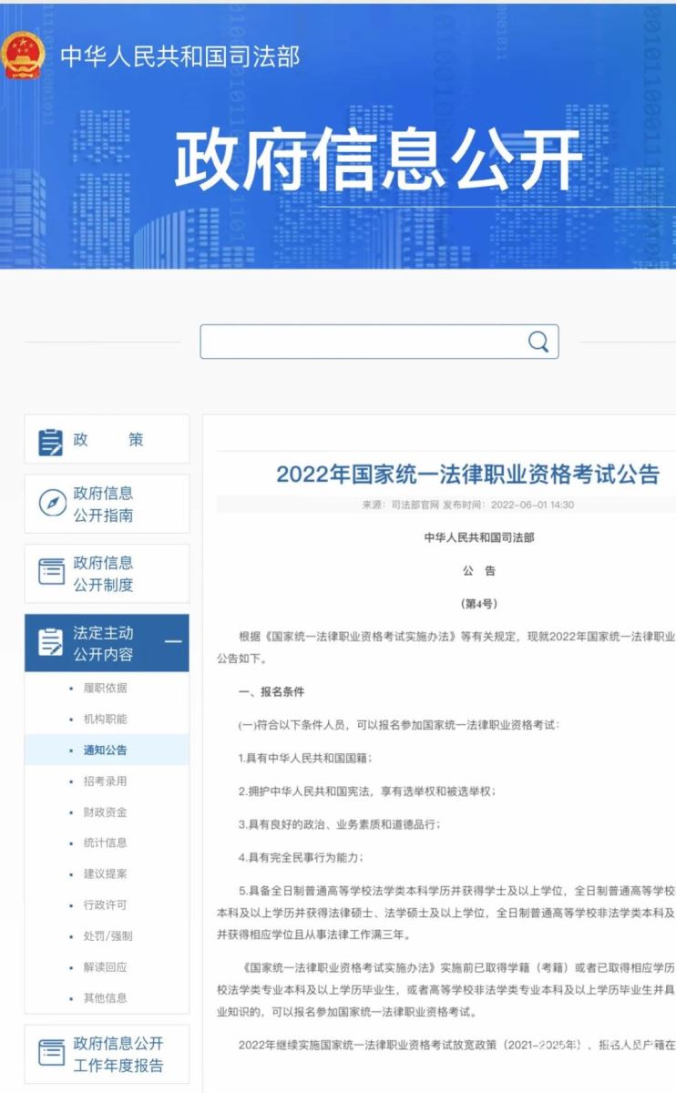This screenshot has height=1093, width=676.
Task: Focus the search input box
Action: [364, 342]
